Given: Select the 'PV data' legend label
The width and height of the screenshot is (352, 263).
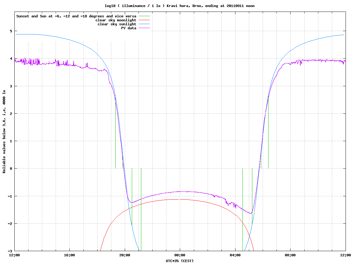Looking at the screenshot, I should click(129, 28).
